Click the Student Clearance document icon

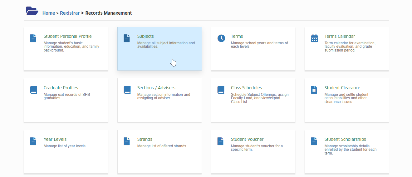click(x=314, y=90)
